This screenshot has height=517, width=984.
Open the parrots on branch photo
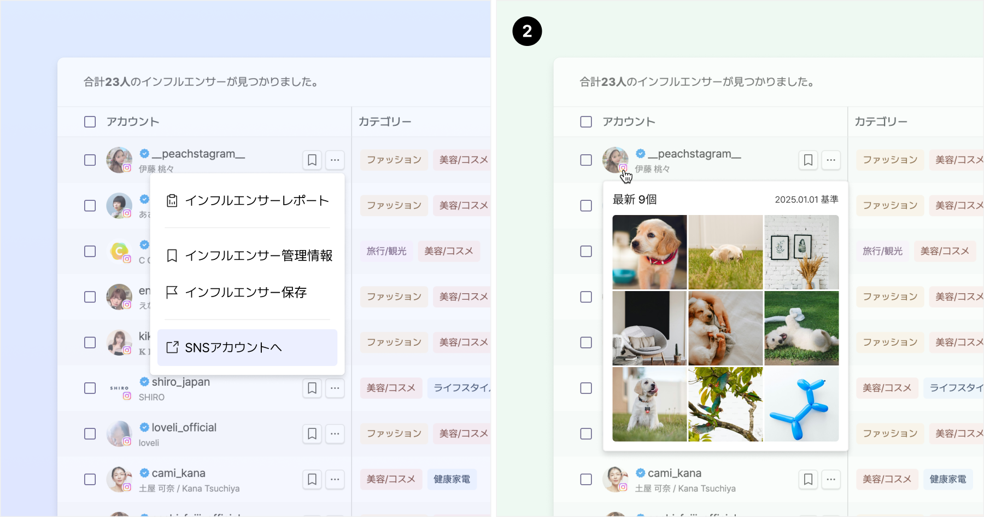[x=725, y=404]
